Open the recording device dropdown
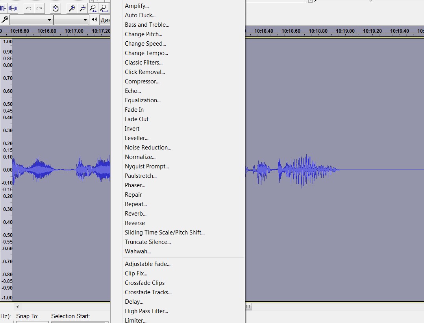The height and width of the screenshot is (323, 424). (x=31, y=20)
